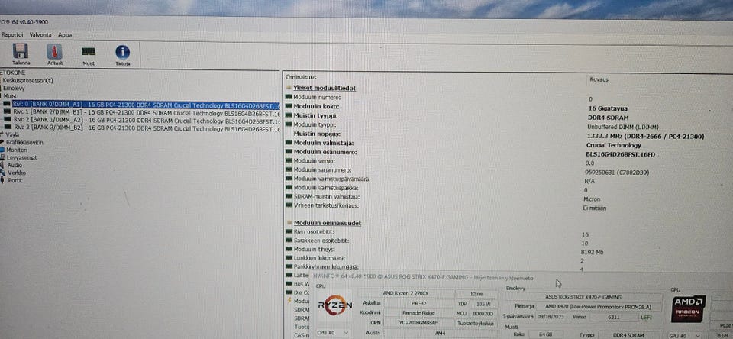Click memory module icon of Rivi 3 row
Image resolution: width=733 pixels, height=339 pixels.
coord(7,128)
